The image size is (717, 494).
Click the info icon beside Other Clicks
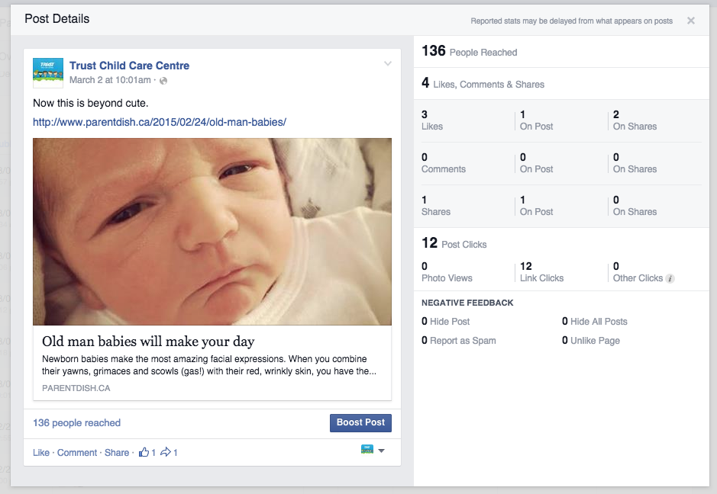670,279
